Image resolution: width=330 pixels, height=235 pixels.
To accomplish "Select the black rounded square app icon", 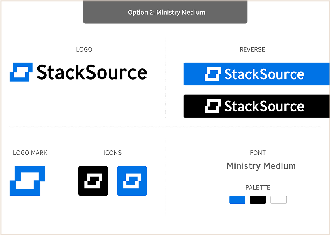I will tap(93, 181).
